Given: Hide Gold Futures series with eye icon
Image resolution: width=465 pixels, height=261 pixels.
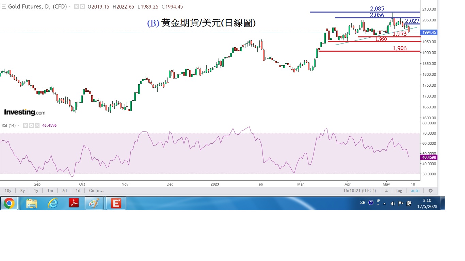Looking at the screenshot, I should point(76,6).
